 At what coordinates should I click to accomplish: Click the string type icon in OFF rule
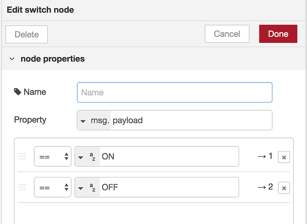coord(93,187)
